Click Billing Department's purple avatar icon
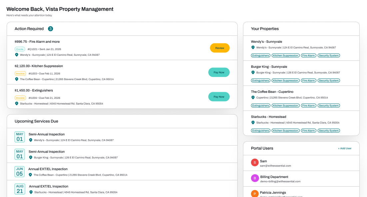The image size is (367, 197). (255, 178)
